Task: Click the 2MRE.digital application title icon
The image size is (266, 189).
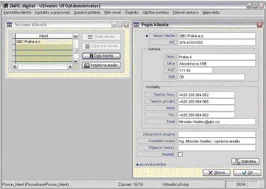Action: pyautogui.click(x=5, y=6)
